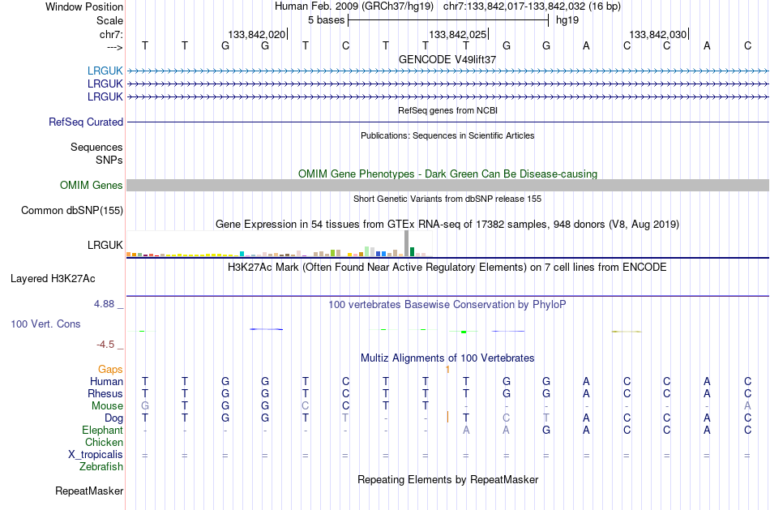770x510 pixels.
Task: Click the orange Gaps label
Action: click(110, 369)
